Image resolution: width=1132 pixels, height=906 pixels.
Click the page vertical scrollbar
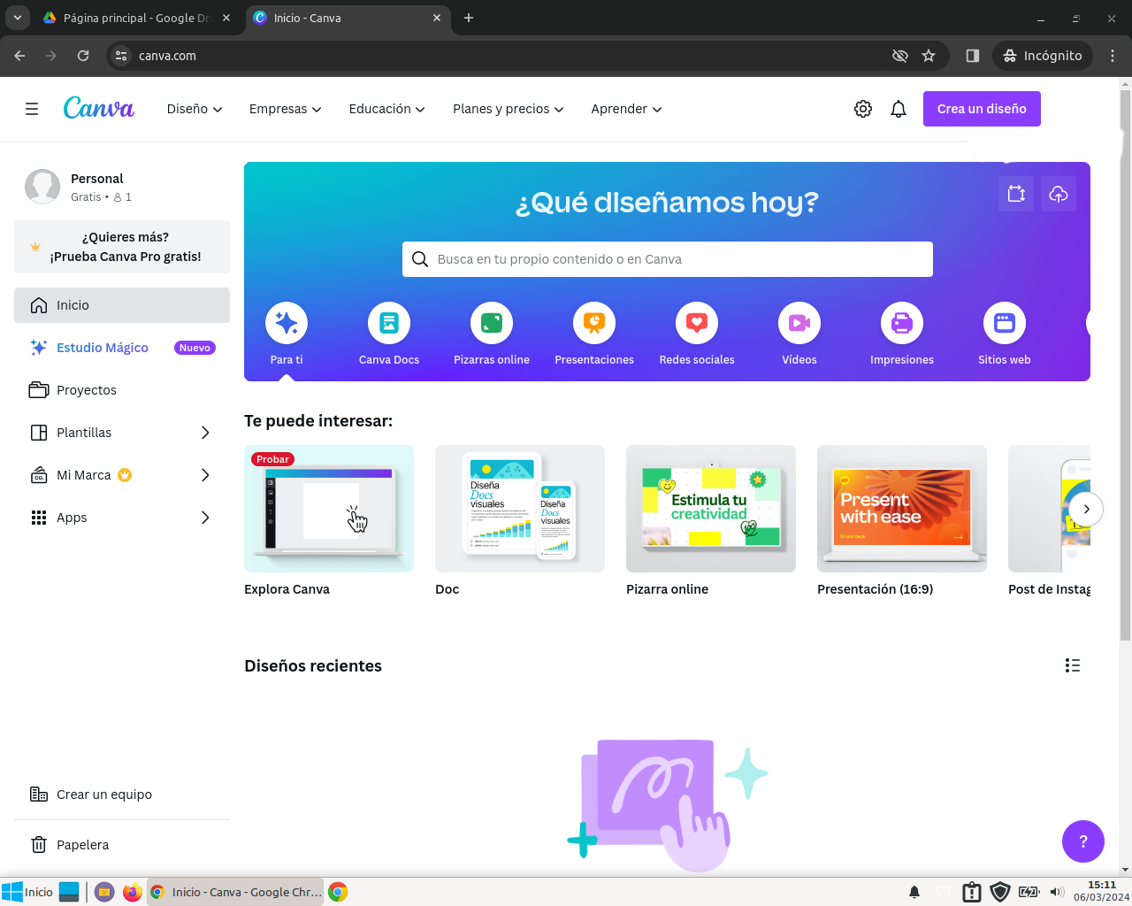pyautogui.click(x=1125, y=365)
